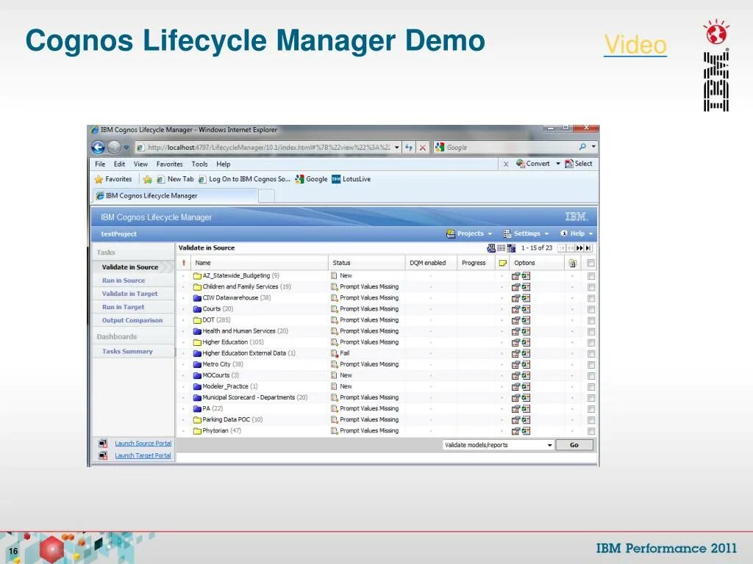753x564 pixels.
Task: Check the DOT row checkbox
Action: tap(591, 320)
